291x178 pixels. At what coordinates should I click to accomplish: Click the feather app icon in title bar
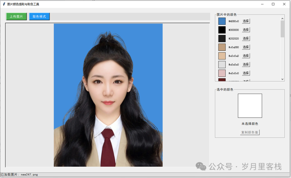[x=4, y=4]
